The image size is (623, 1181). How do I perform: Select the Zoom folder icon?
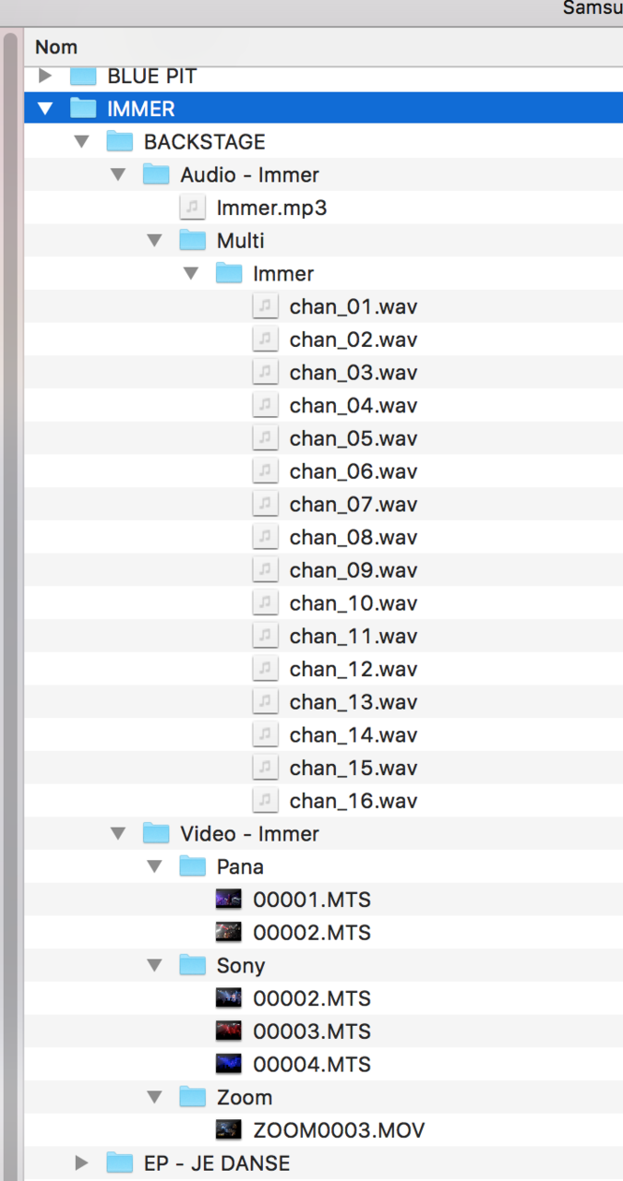coord(193,1097)
